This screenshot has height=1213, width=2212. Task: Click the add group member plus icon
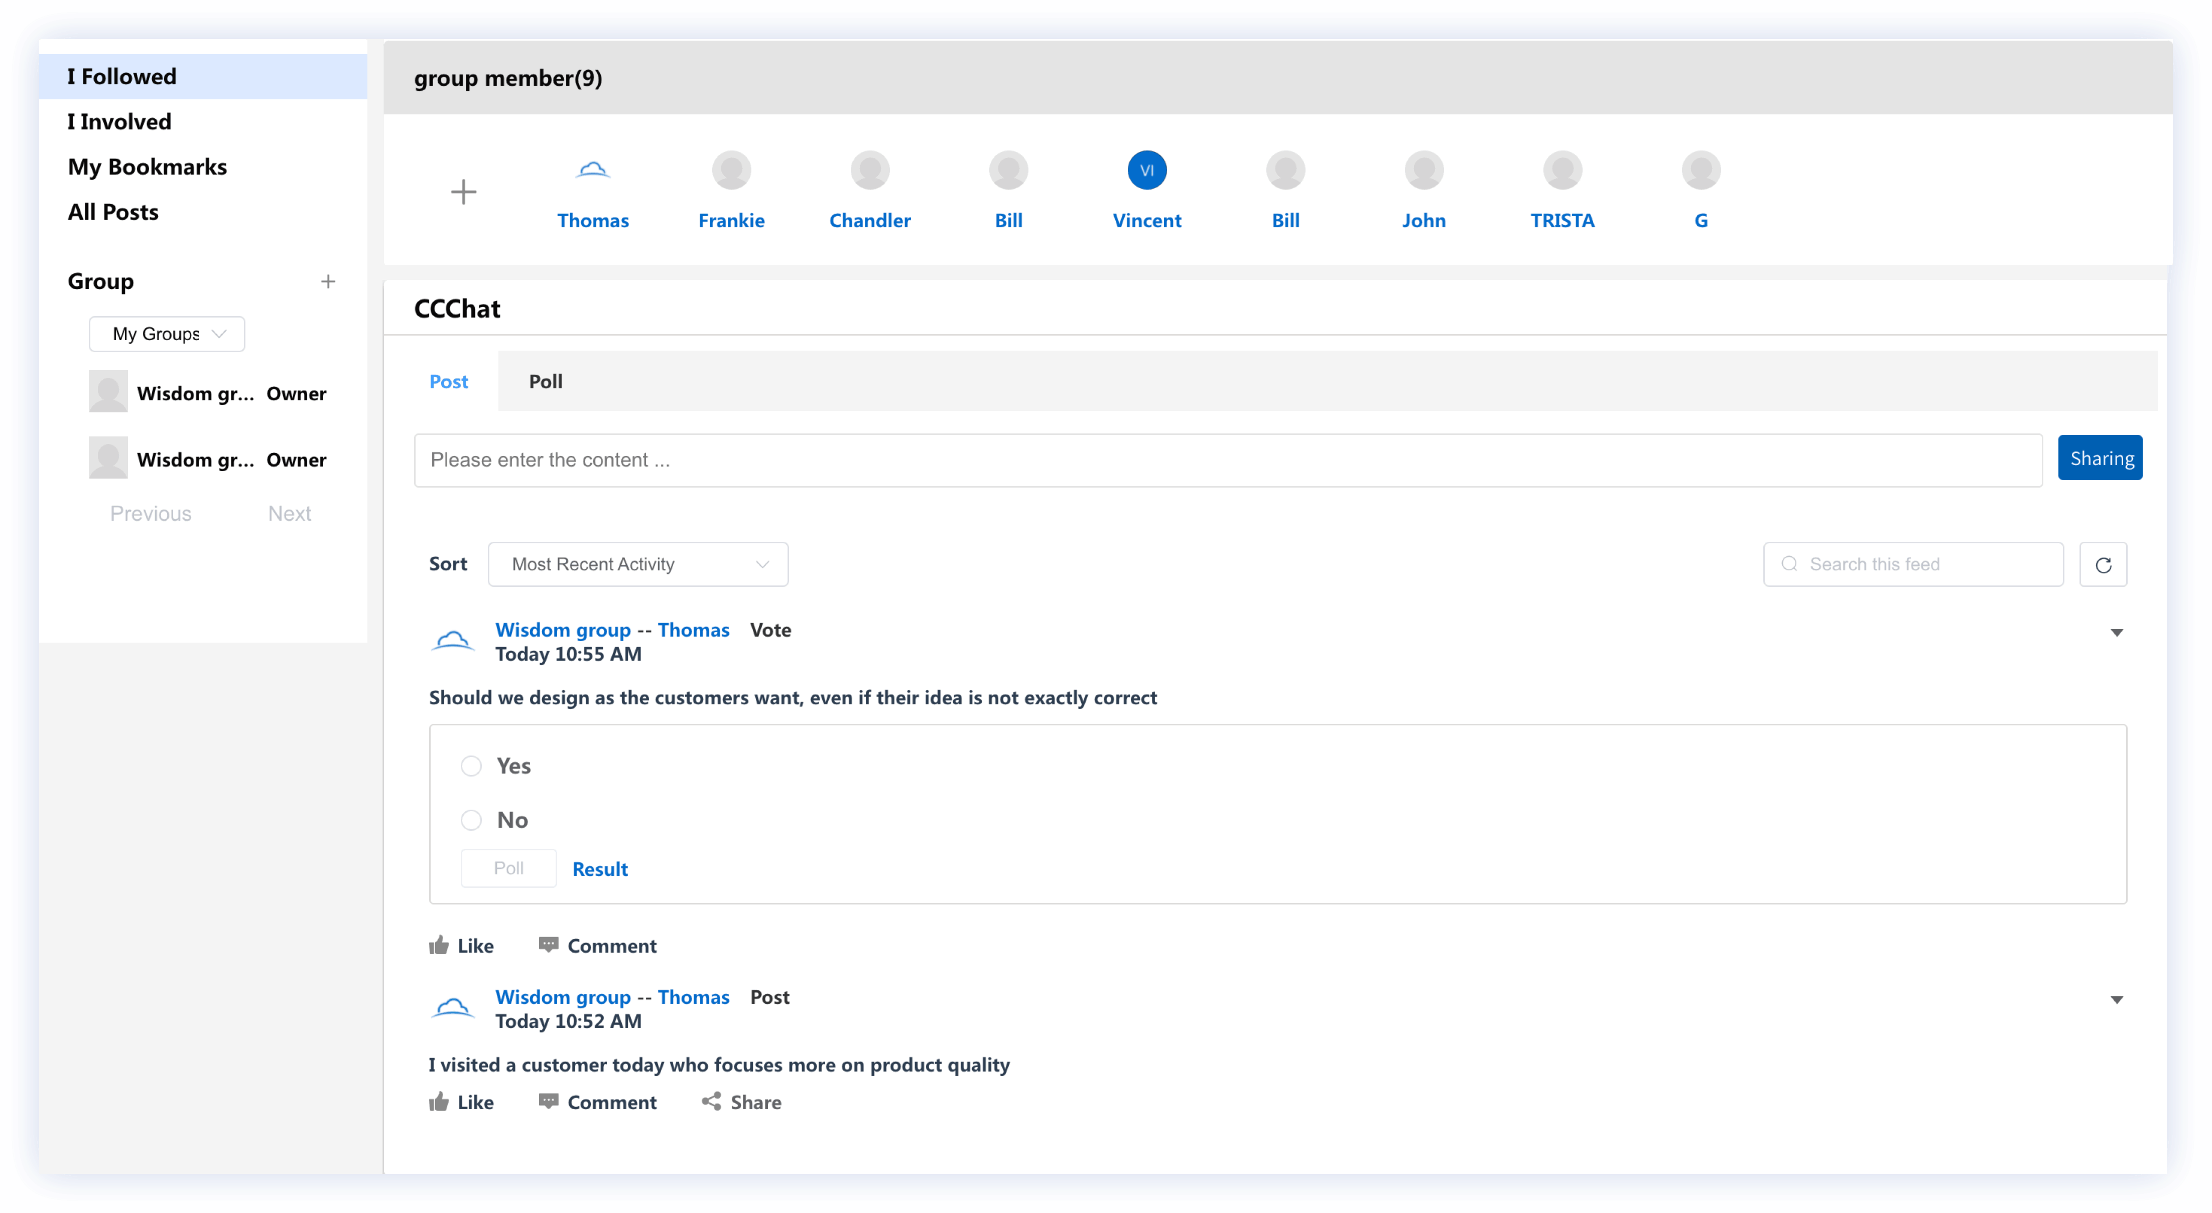pos(463,192)
